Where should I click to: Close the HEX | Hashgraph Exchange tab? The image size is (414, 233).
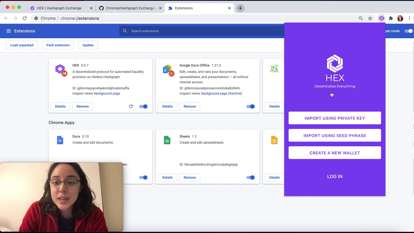click(x=91, y=8)
